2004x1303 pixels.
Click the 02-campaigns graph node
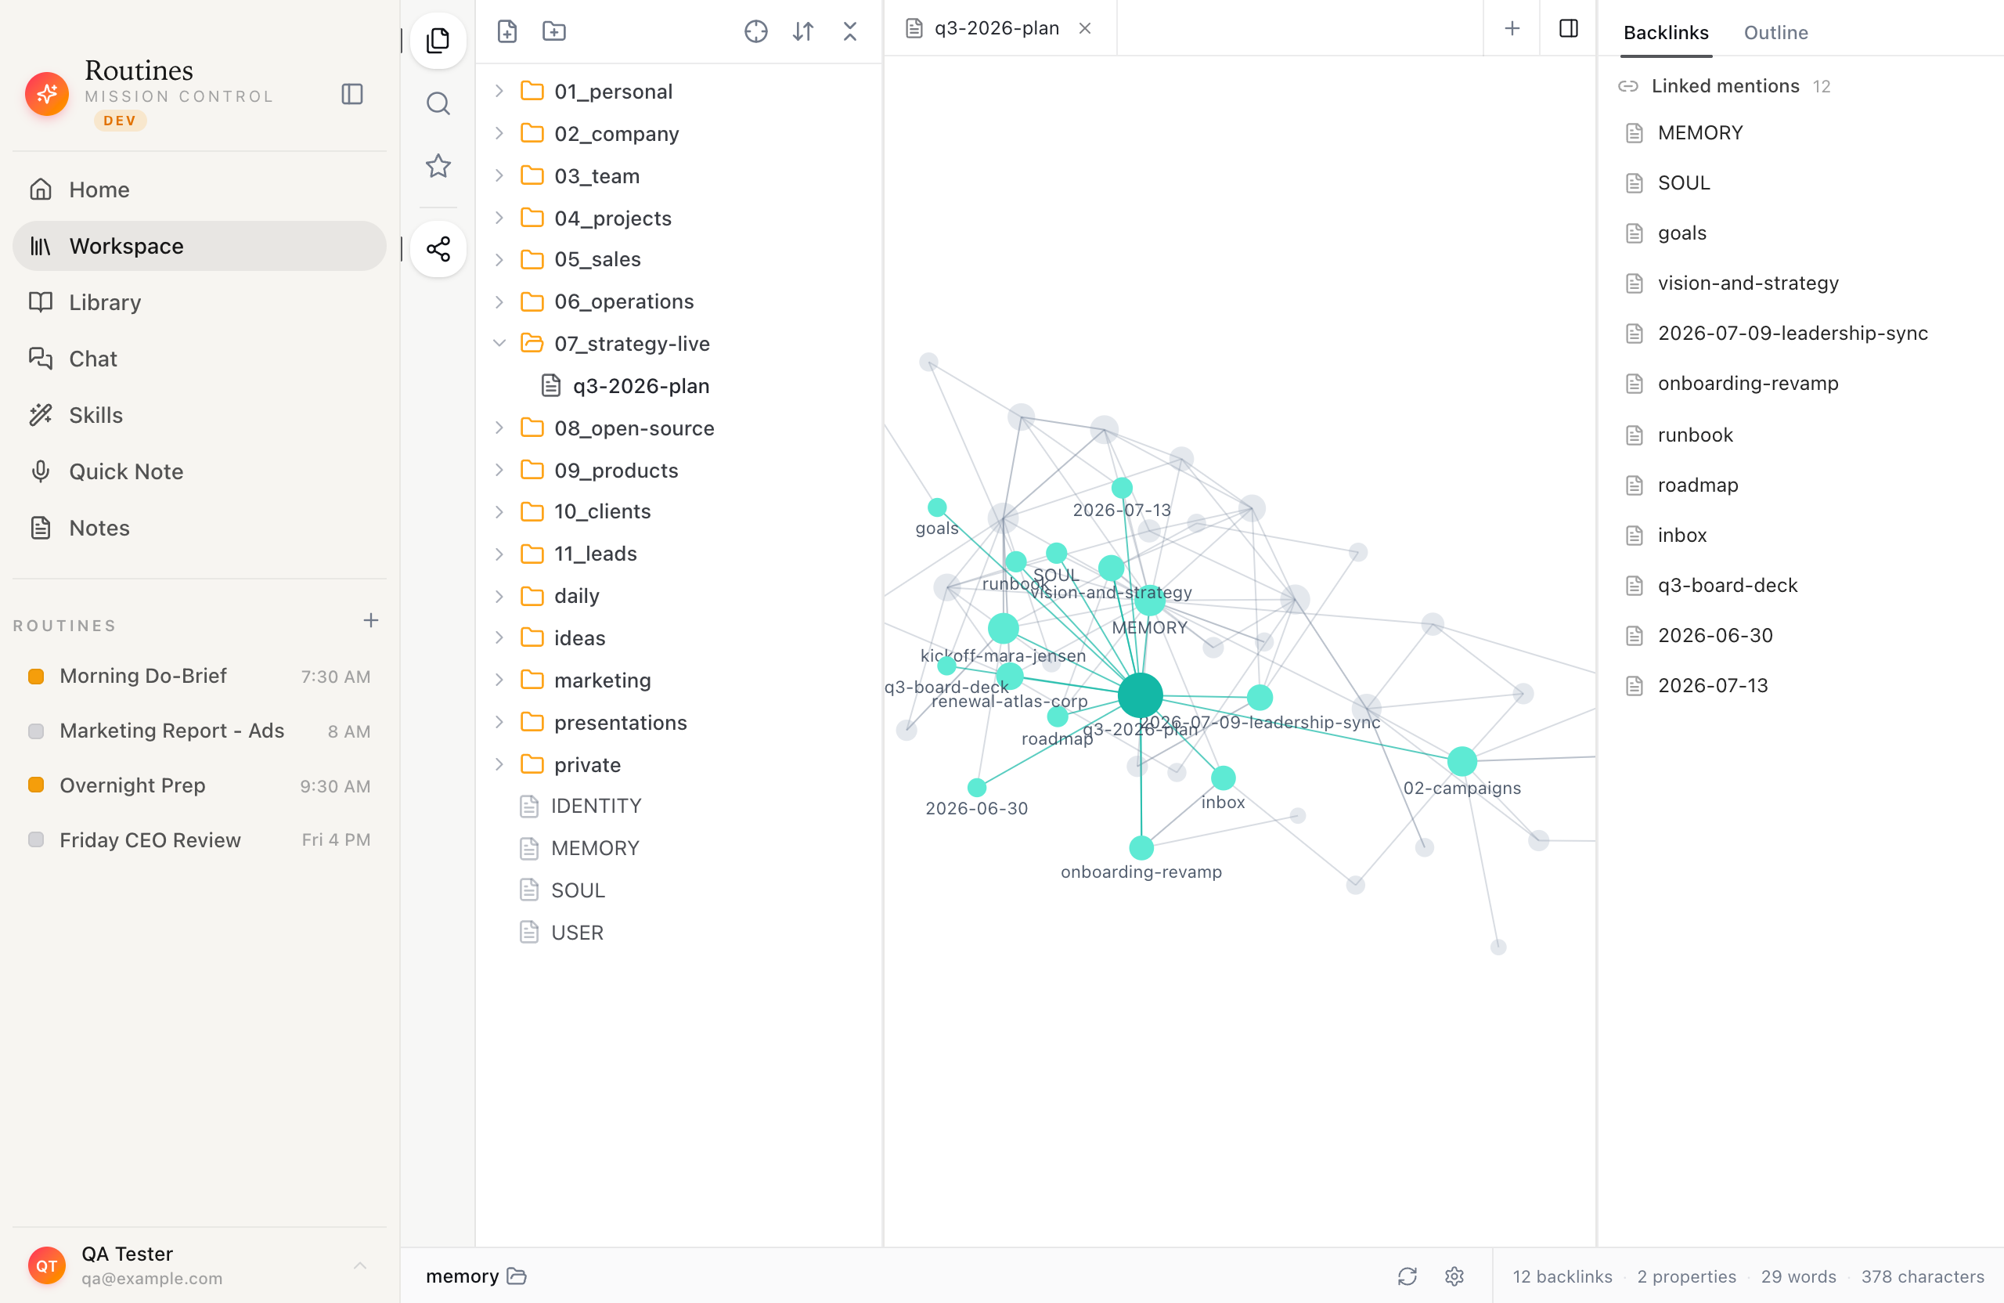pos(1462,760)
